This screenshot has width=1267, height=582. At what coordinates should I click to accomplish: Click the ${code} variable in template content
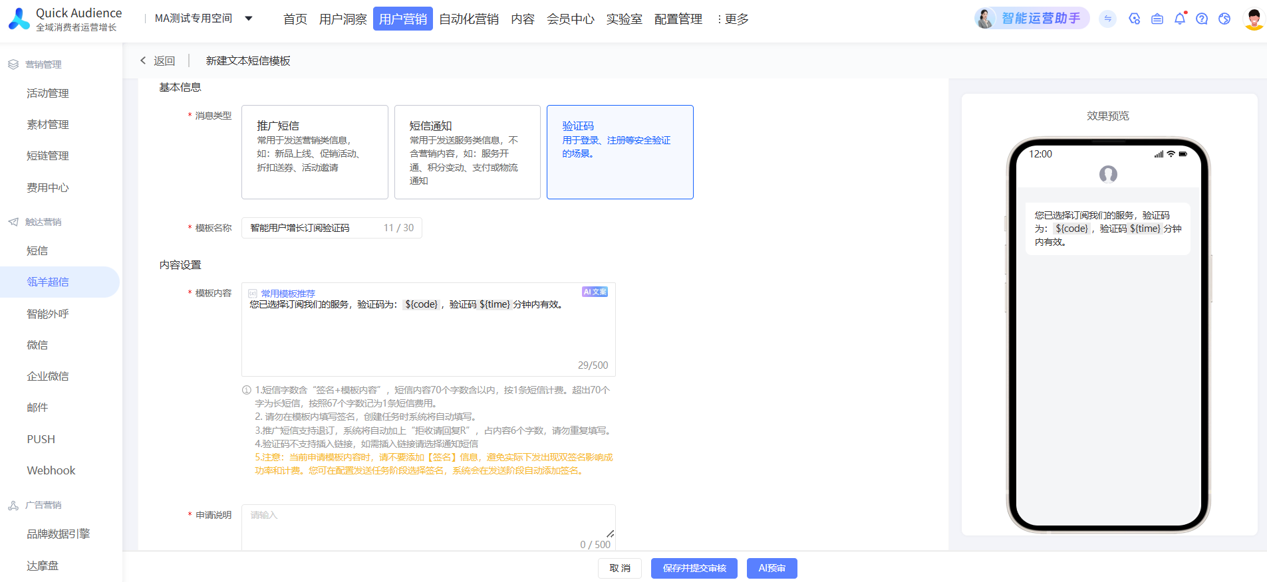coord(421,304)
